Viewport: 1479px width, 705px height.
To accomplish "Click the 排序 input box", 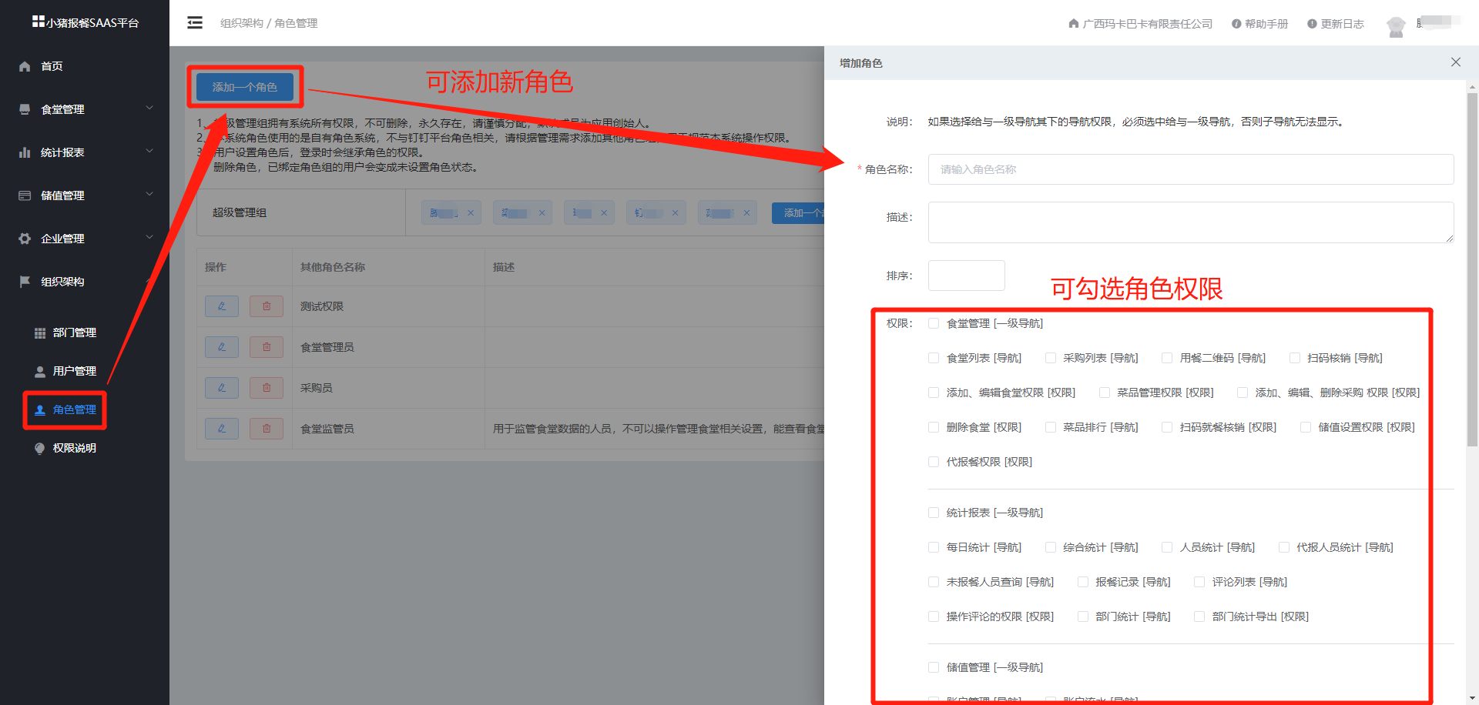I will [x=967, y=276].
